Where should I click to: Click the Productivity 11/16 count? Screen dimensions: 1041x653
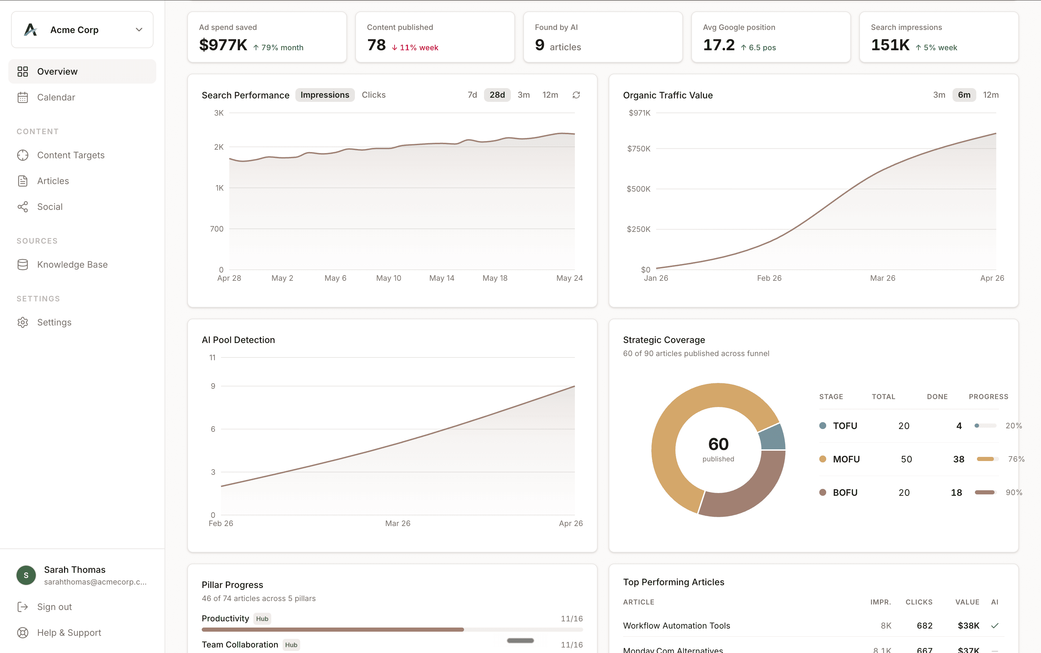point(572,619)
